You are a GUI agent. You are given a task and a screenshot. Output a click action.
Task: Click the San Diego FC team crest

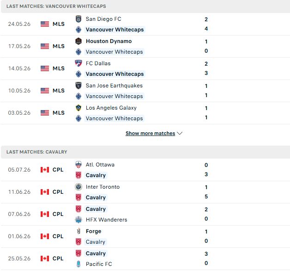tap(79, 19)
